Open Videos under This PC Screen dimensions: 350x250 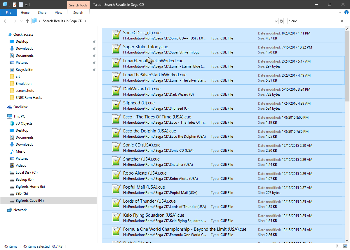pyautogui.click(x=21, y=165)
